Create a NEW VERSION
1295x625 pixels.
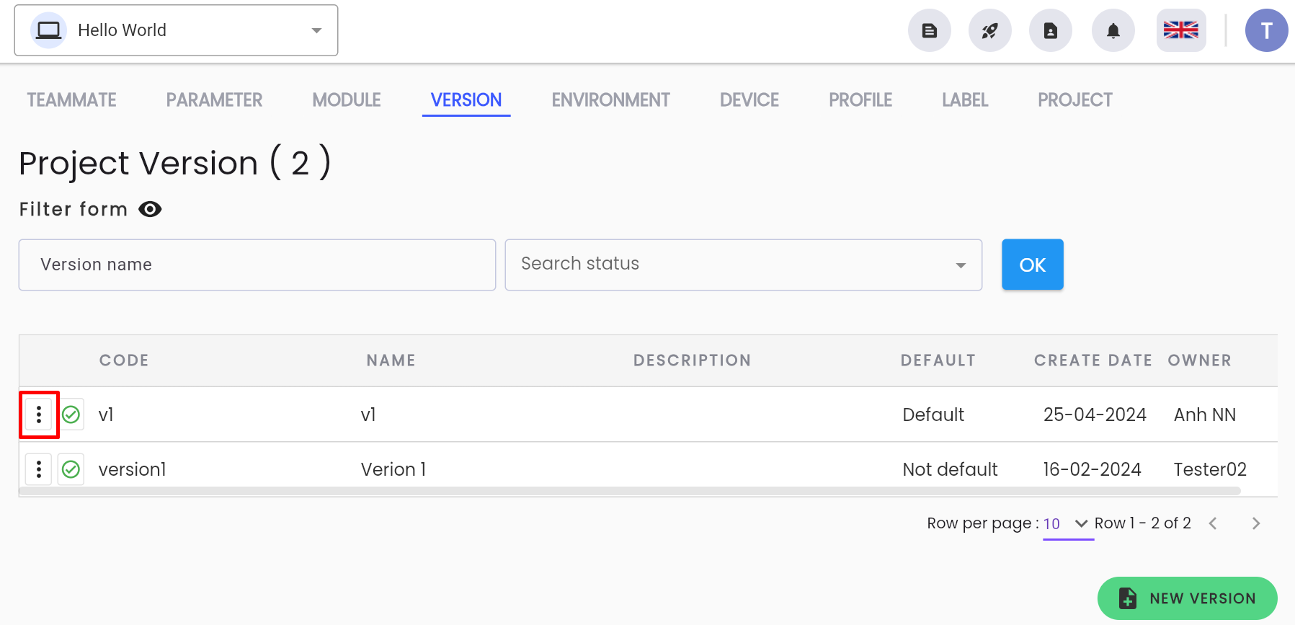[x=1187, y=598]
